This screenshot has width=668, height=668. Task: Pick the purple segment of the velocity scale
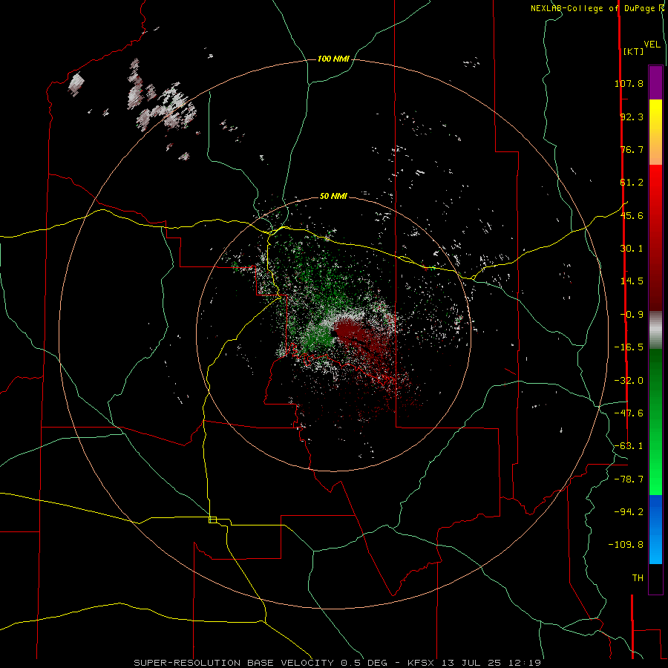click(x=655, y=82)
